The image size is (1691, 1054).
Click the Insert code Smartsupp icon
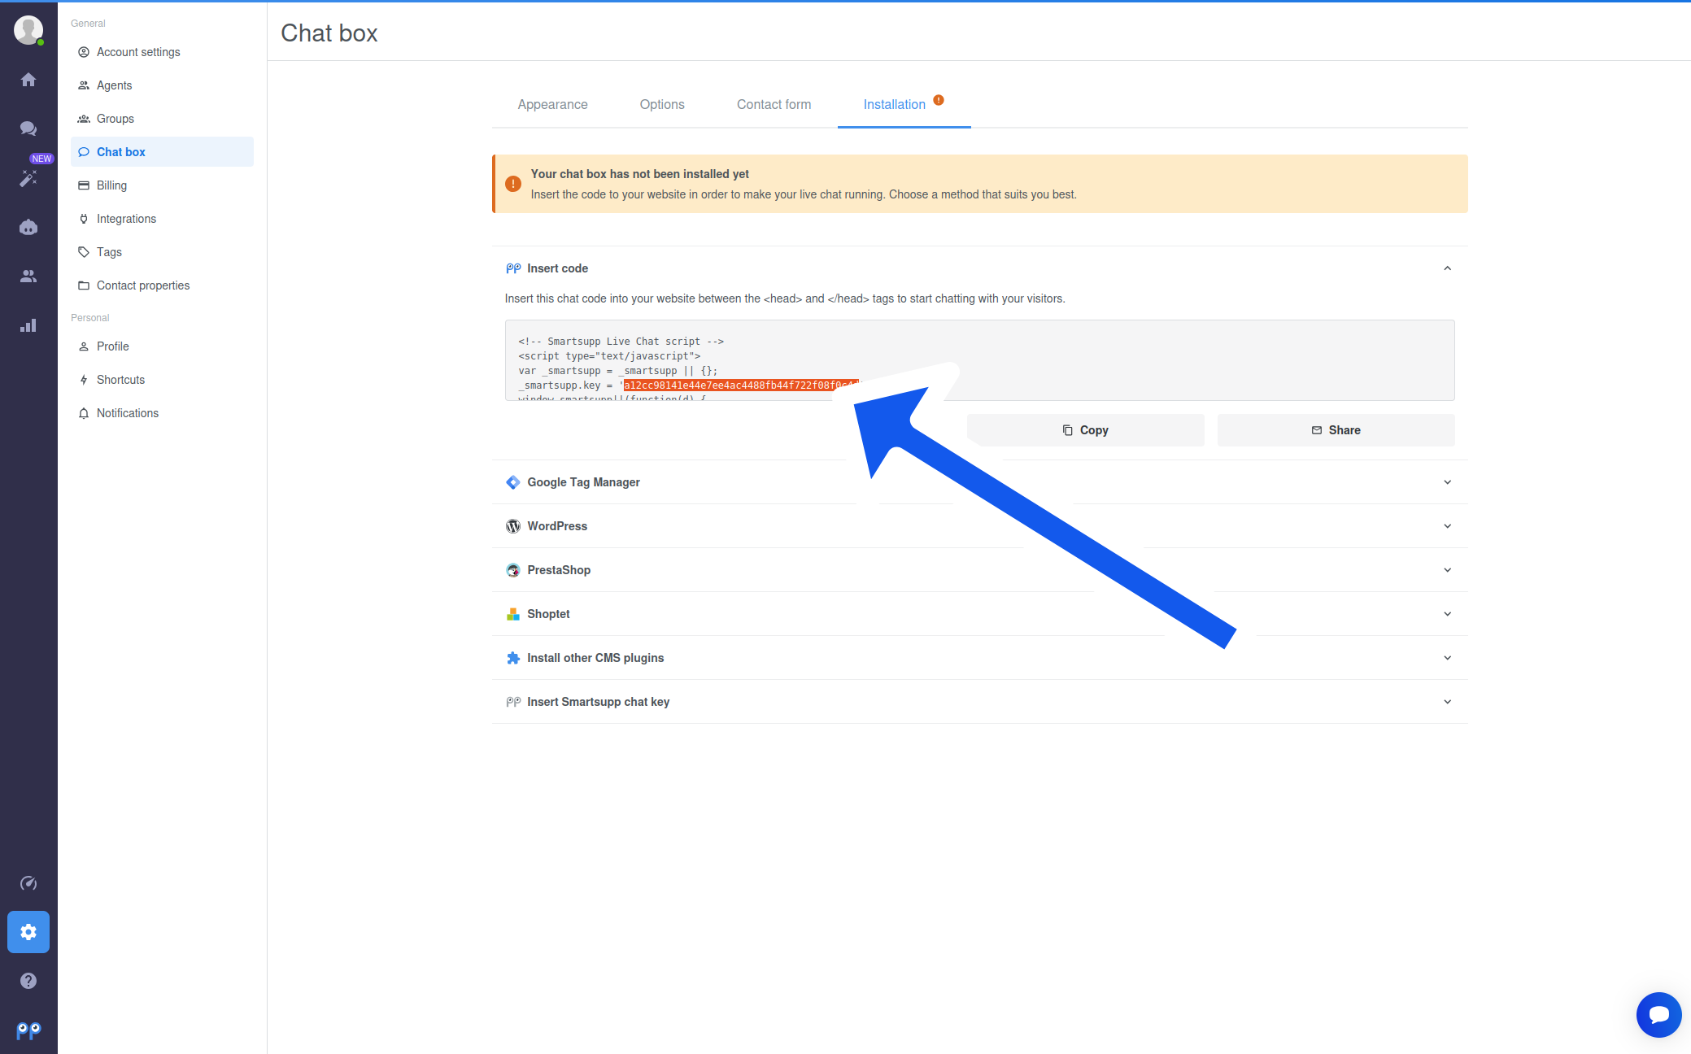[x=513, y=268]
